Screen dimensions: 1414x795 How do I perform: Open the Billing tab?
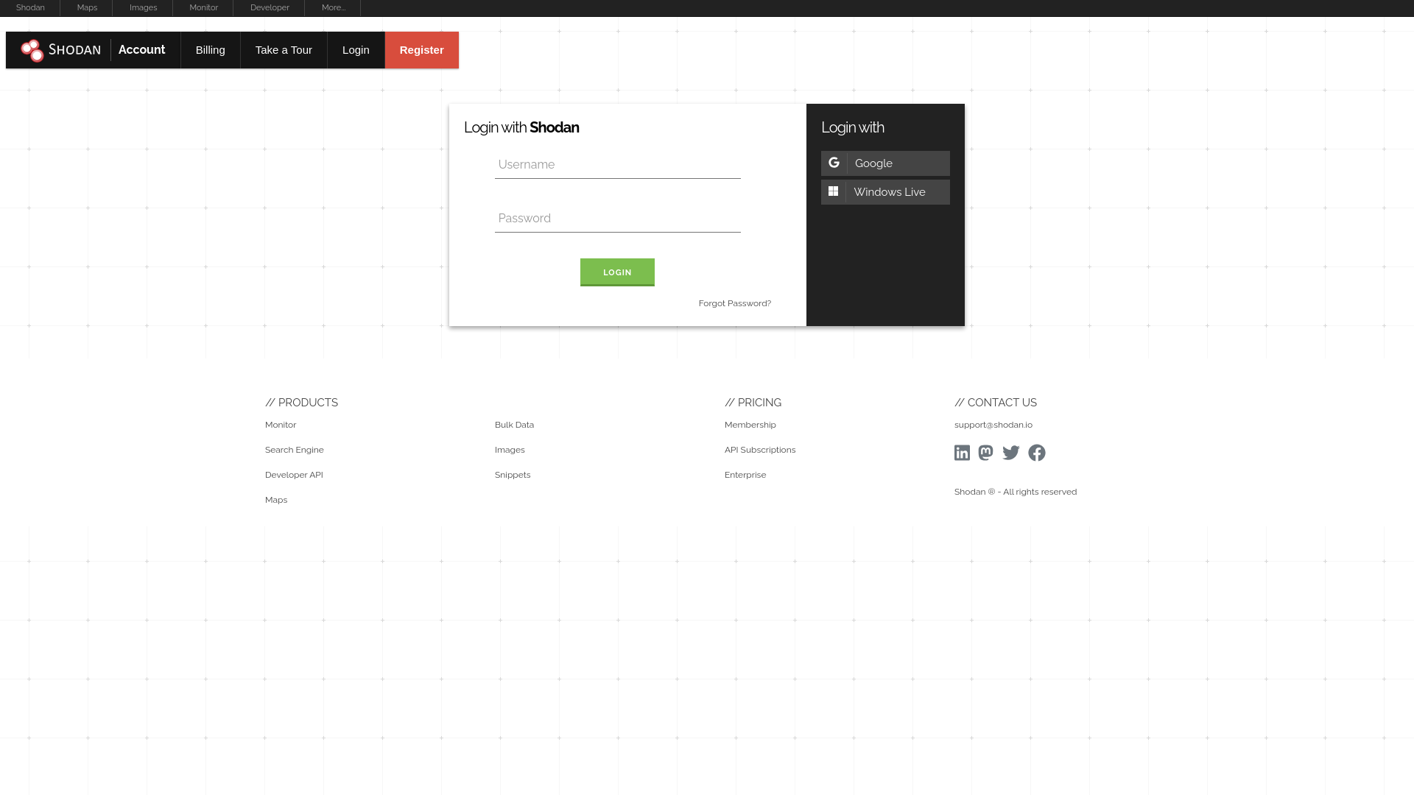coord(211,50)
